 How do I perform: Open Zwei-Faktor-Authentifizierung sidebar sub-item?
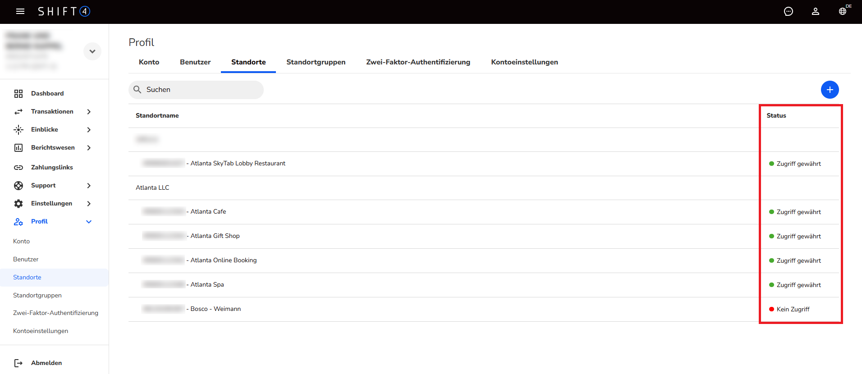[55, 313]
